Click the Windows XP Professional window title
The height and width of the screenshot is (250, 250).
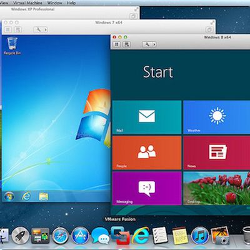(32, 9)
